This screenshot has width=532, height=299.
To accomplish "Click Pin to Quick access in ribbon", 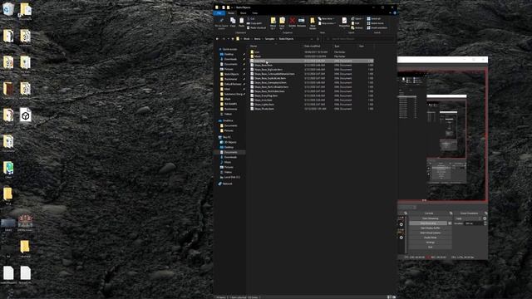I will [222, 22].
